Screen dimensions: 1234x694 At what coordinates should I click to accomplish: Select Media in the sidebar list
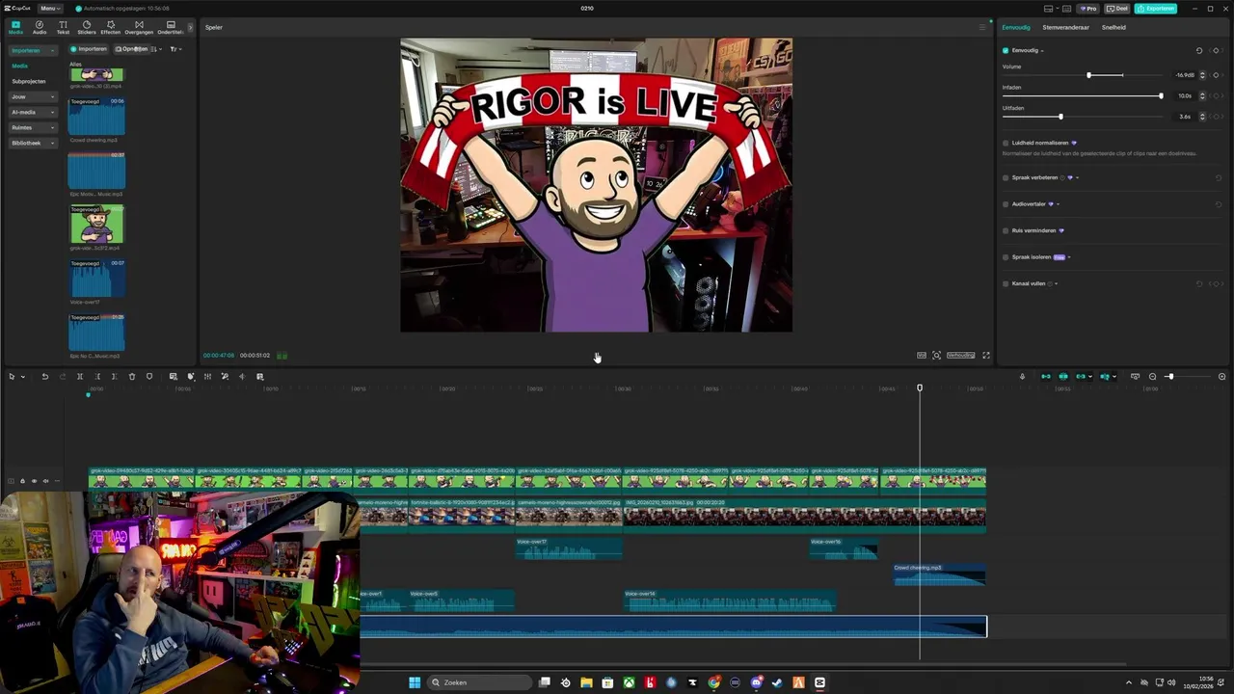tap(19, 66)
